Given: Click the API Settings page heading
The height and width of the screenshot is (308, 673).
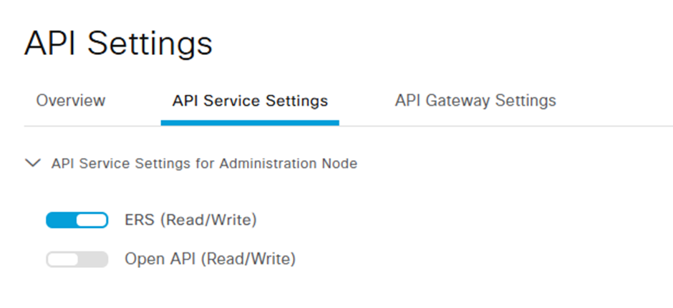Looking at the screenshot, I should (x=118, y=43).
